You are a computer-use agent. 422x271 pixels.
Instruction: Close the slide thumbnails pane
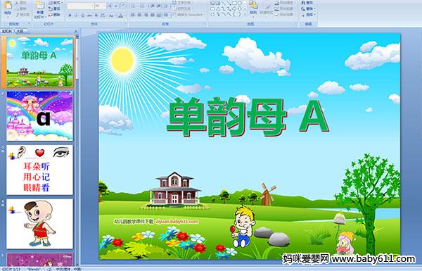coord(76,31)
